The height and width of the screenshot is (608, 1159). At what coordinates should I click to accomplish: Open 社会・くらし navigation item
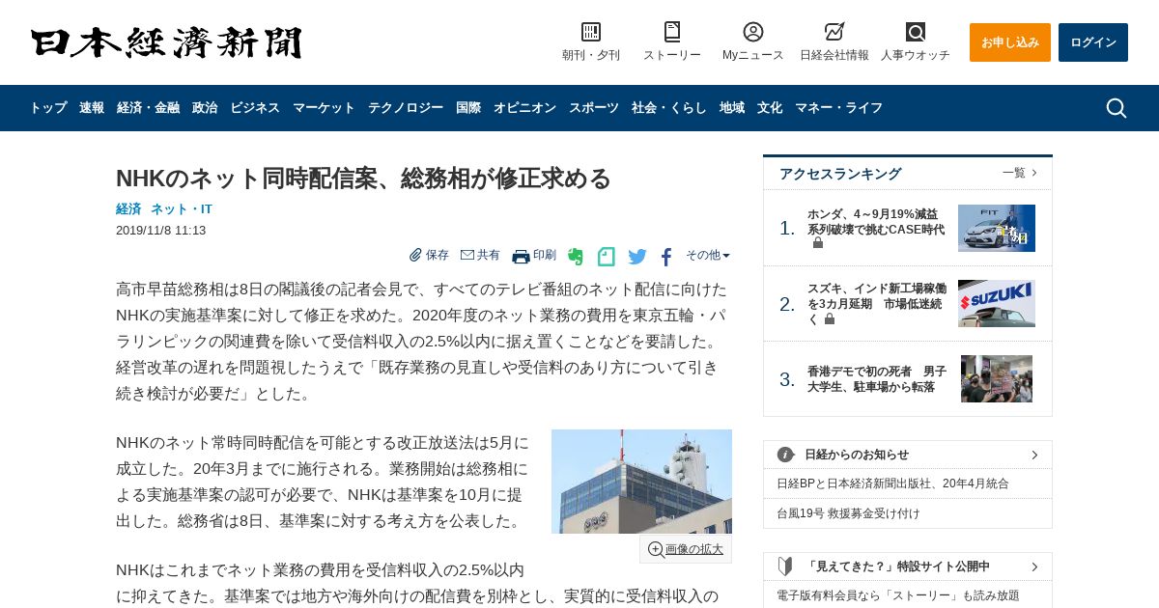(x=669, y=108)
